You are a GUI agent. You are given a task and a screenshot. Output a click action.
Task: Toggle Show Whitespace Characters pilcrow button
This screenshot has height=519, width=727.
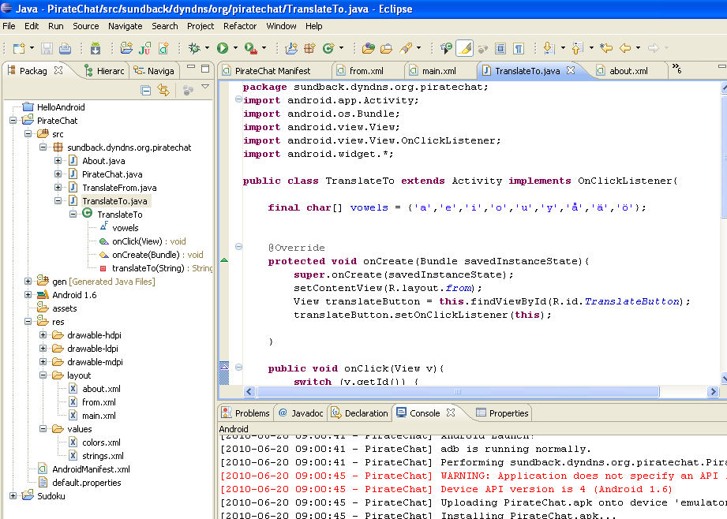(519, 48)
